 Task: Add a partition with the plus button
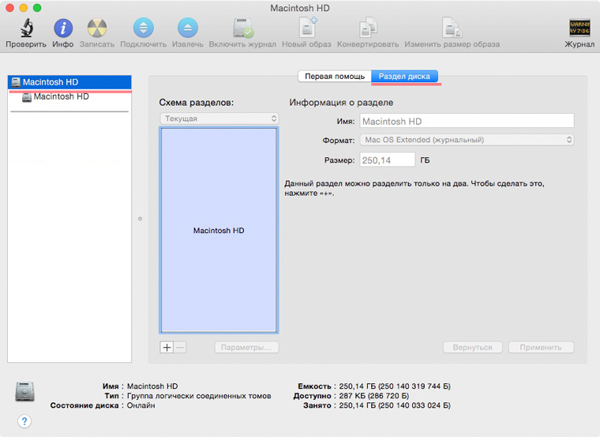pyautogui.click(x=167, y=348)
